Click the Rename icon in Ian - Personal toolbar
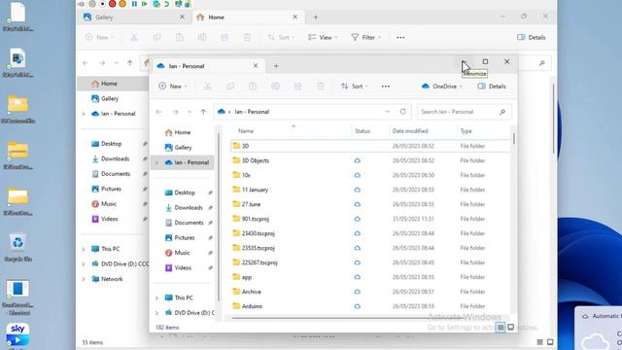The width and height of the screenshot is (622, 350). [x=275, y=87]
